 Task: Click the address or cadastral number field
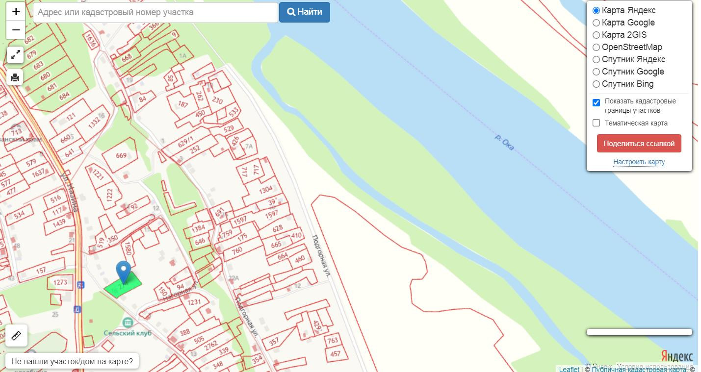[155, 12]
